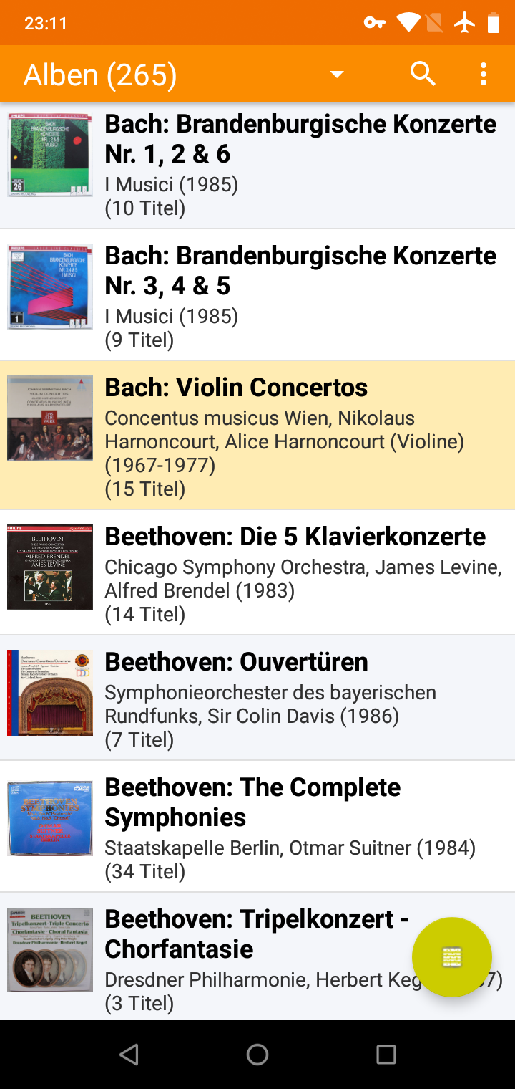
Task: Expand the Alben dropdown arrow
Action: click(x=337, y=75)
